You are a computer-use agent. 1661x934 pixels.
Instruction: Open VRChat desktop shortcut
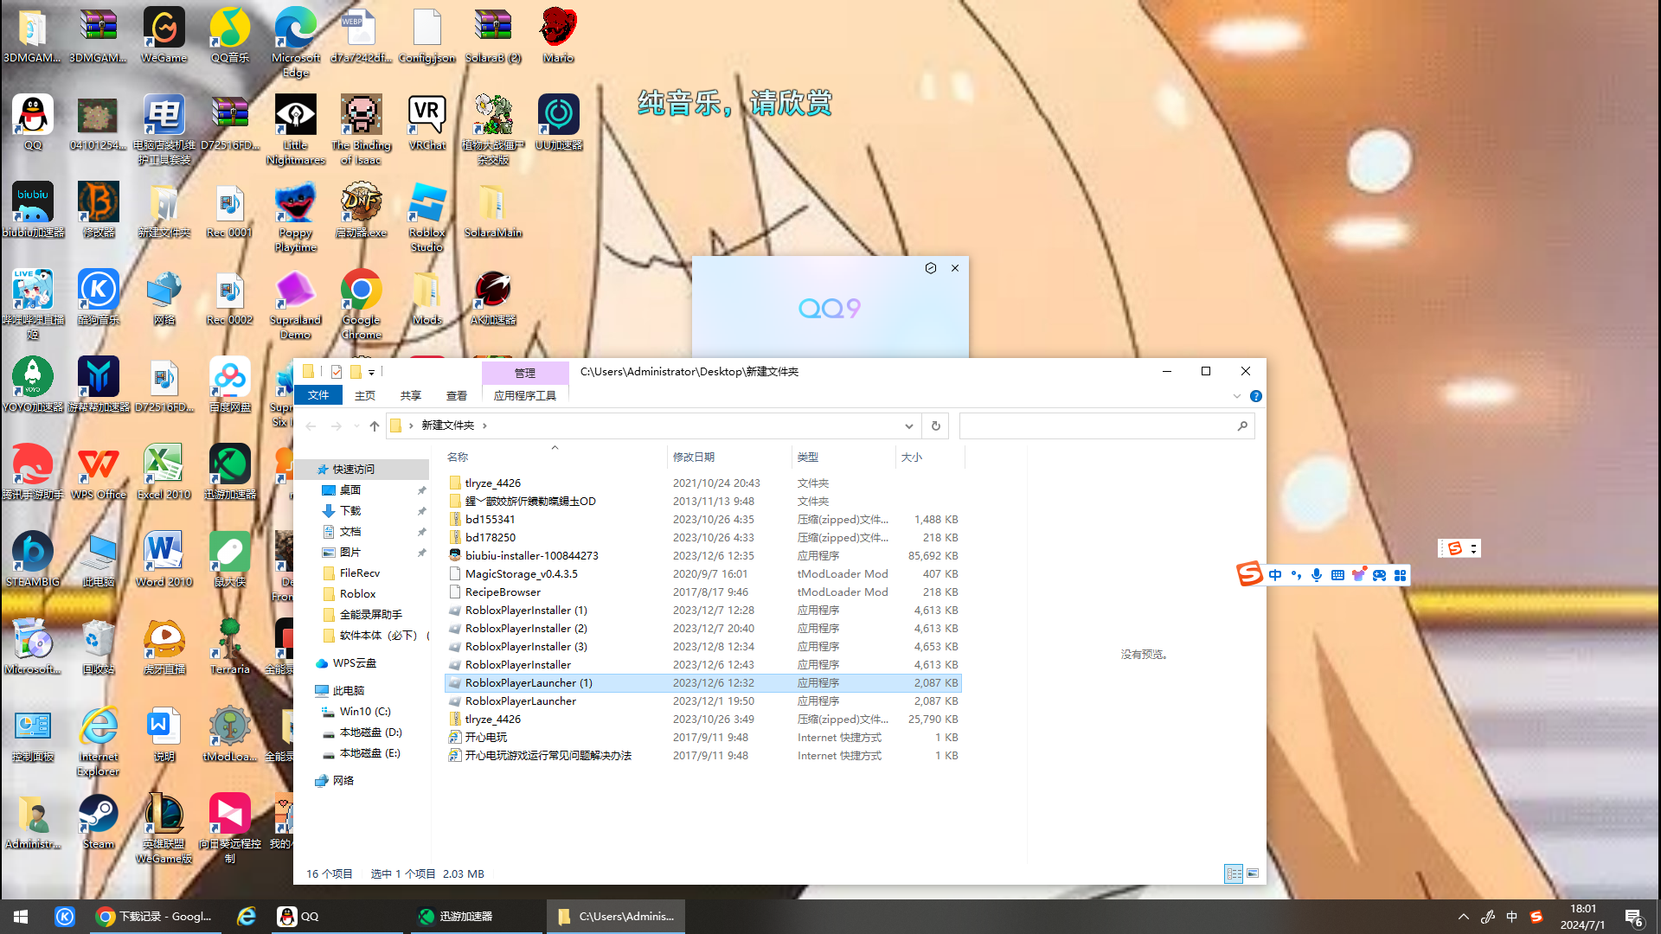(427, 123)
